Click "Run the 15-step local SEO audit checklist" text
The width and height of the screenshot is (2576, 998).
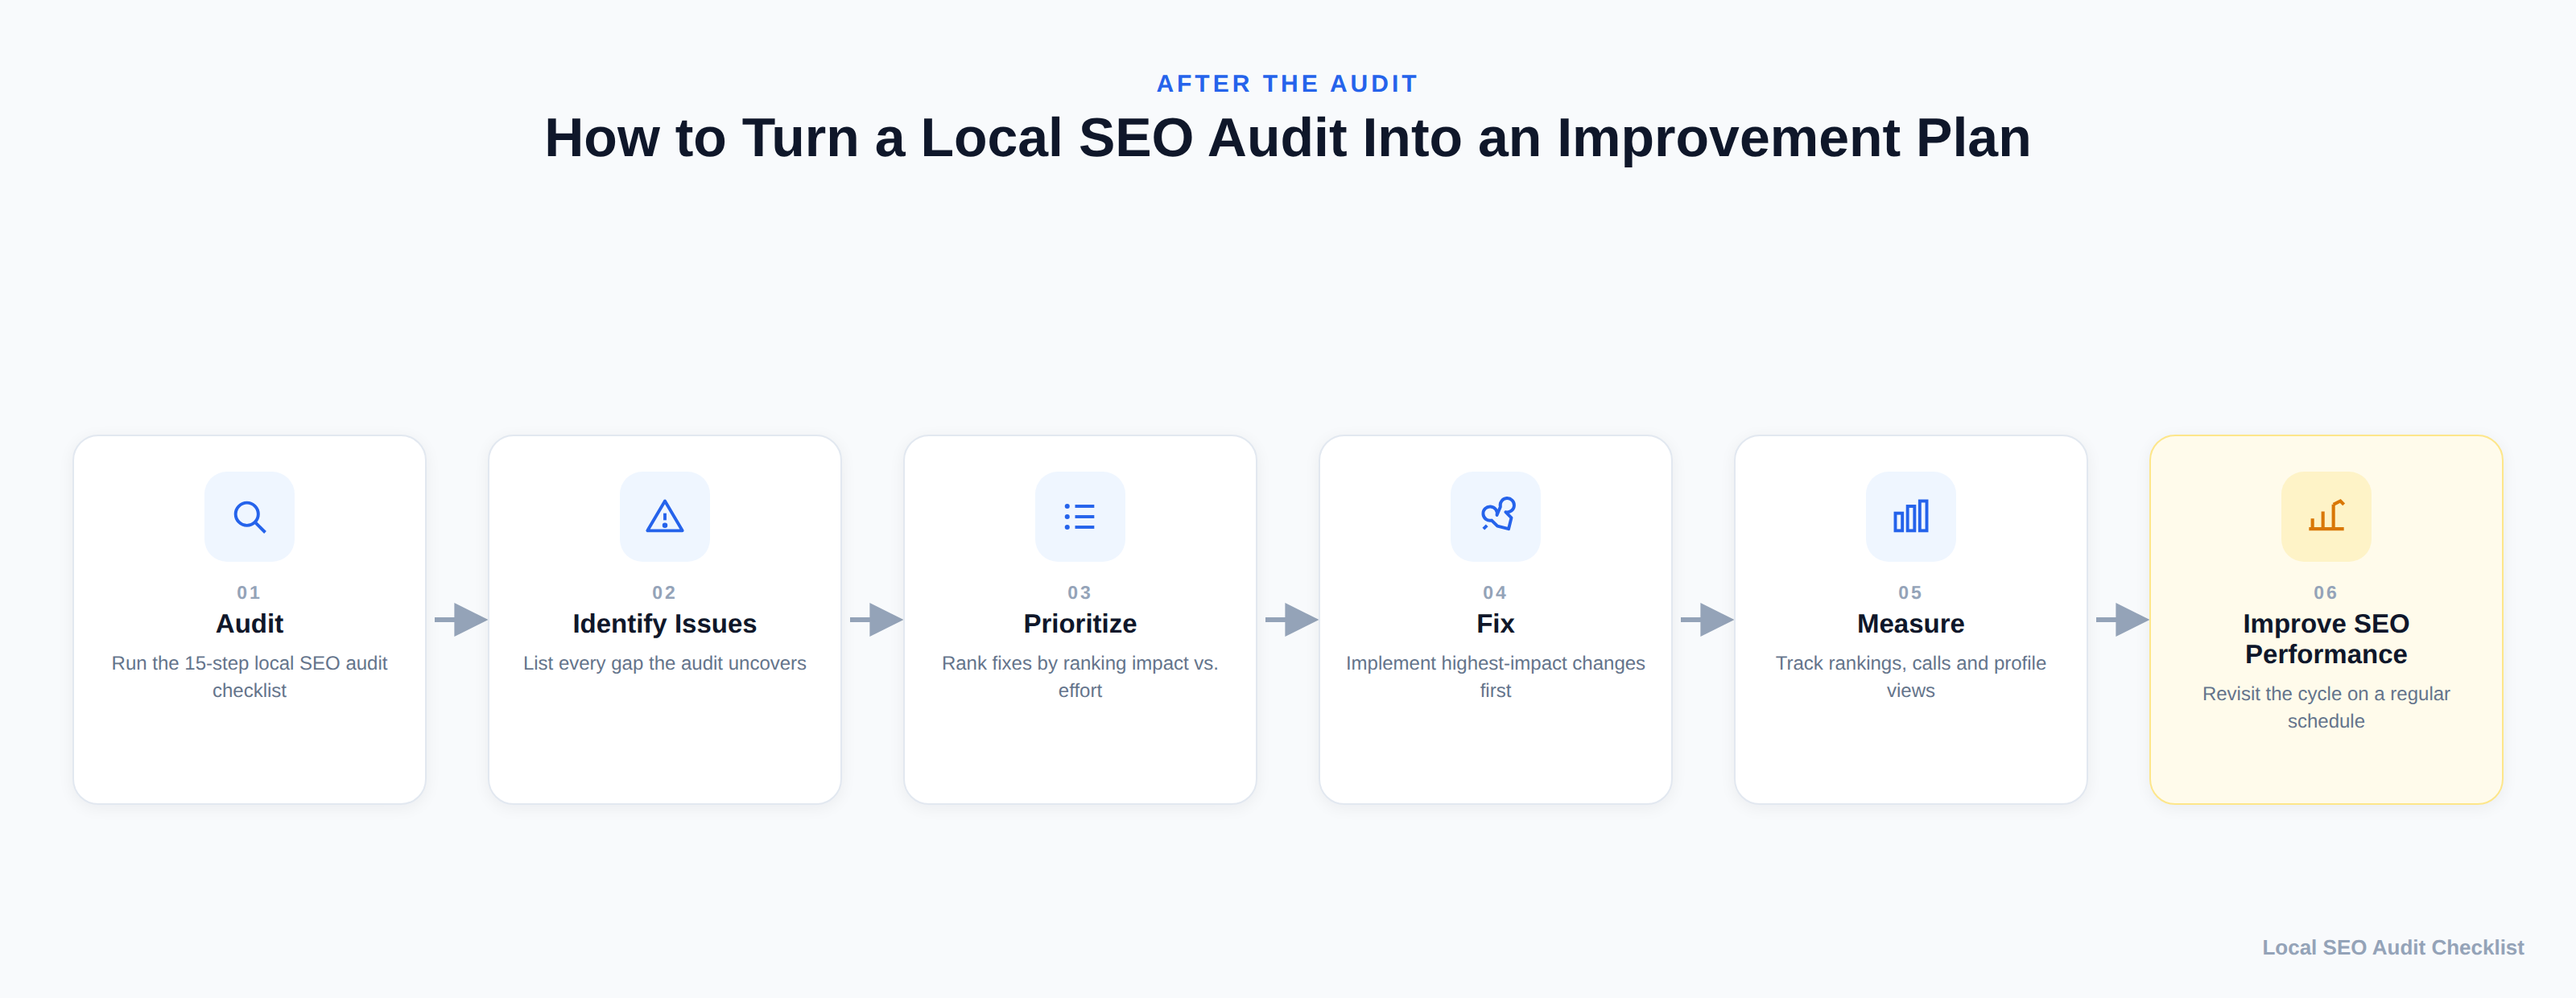click(249, 676)
